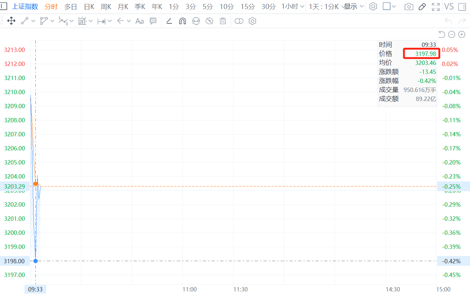Click the 3198.00 price axis label

14,261
